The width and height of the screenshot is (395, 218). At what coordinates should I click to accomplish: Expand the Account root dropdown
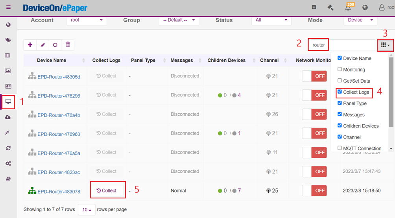tap(87, 20)
